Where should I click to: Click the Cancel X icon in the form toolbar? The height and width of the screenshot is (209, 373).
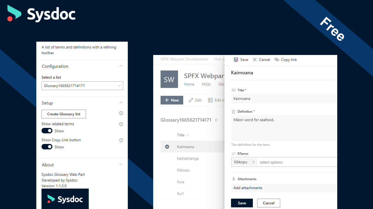point(254,60)
